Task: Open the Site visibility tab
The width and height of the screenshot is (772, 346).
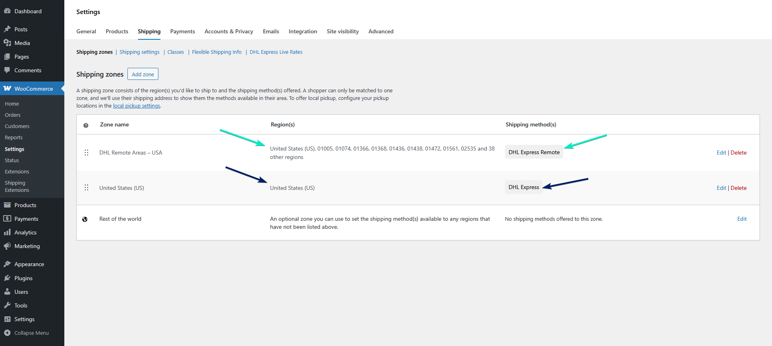Action: pyautogui.click(x=343, y=31)
